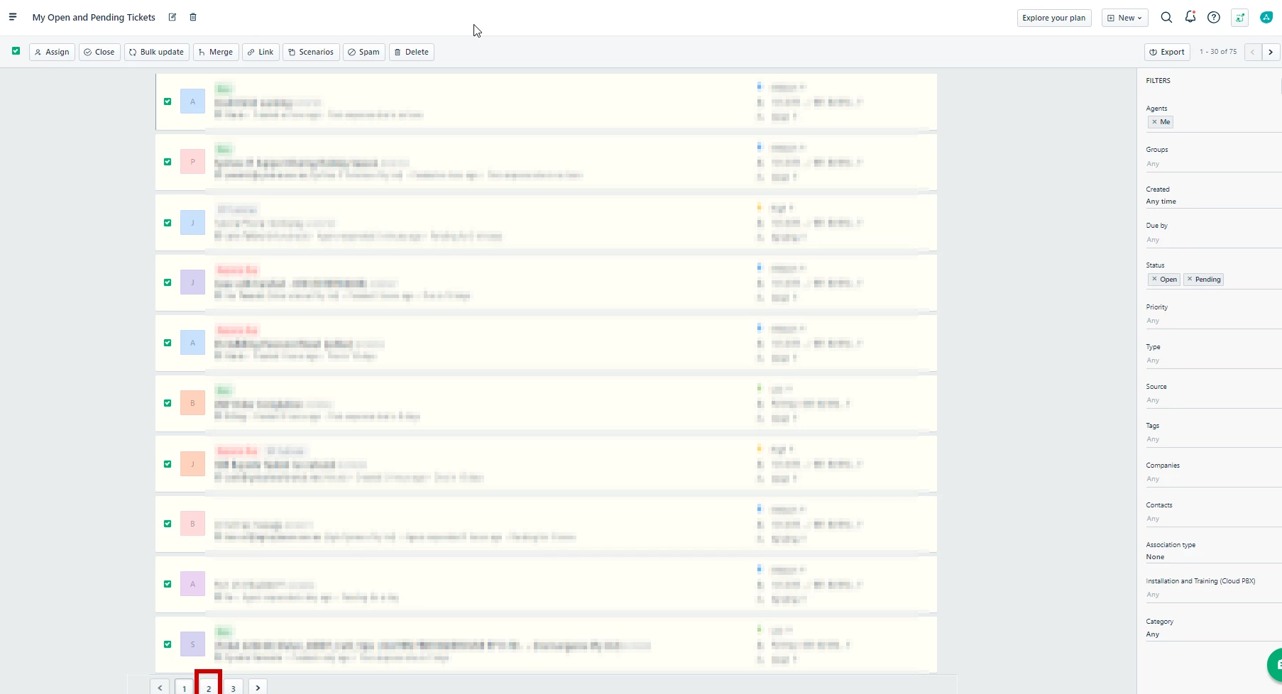This screenshot has width=1282, height=694.
Task: Link the selected tickets
Action: (261, 52)
